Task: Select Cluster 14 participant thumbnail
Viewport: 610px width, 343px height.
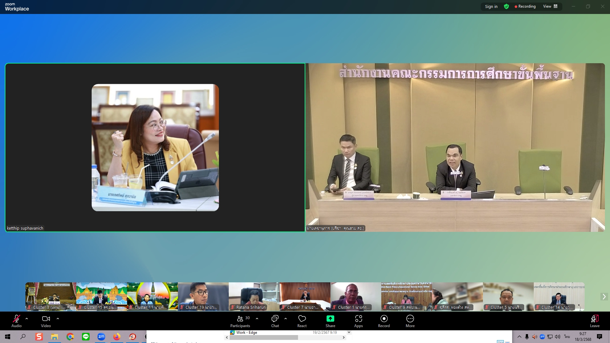Action: (x=559, y=297)
